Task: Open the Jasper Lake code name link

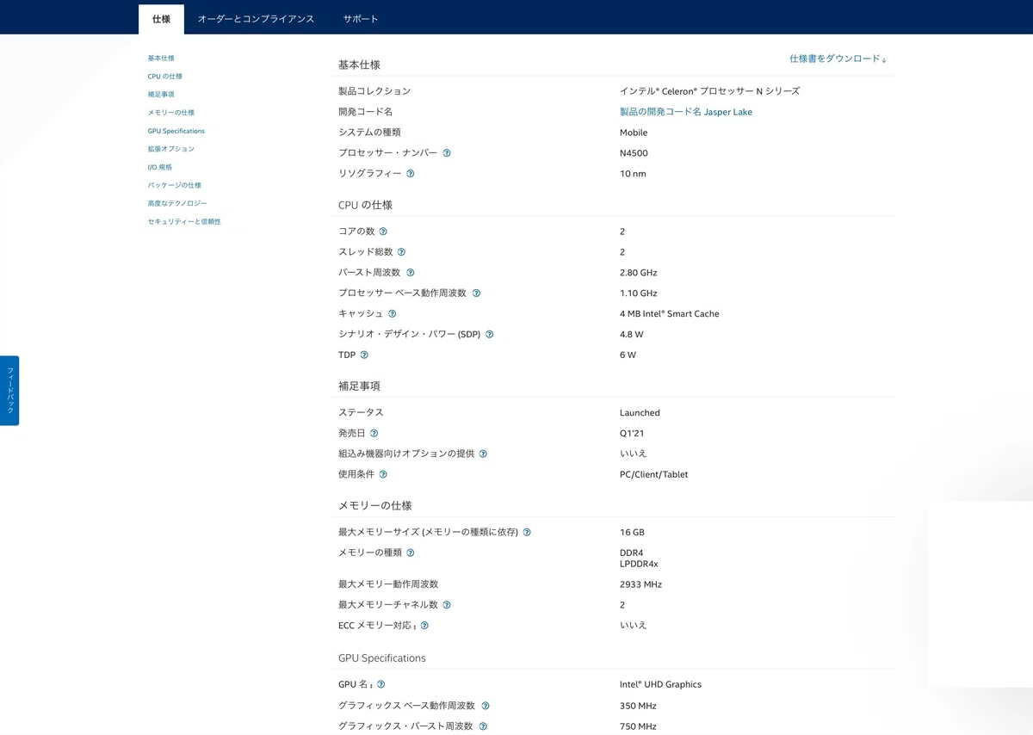Action: 686,112
